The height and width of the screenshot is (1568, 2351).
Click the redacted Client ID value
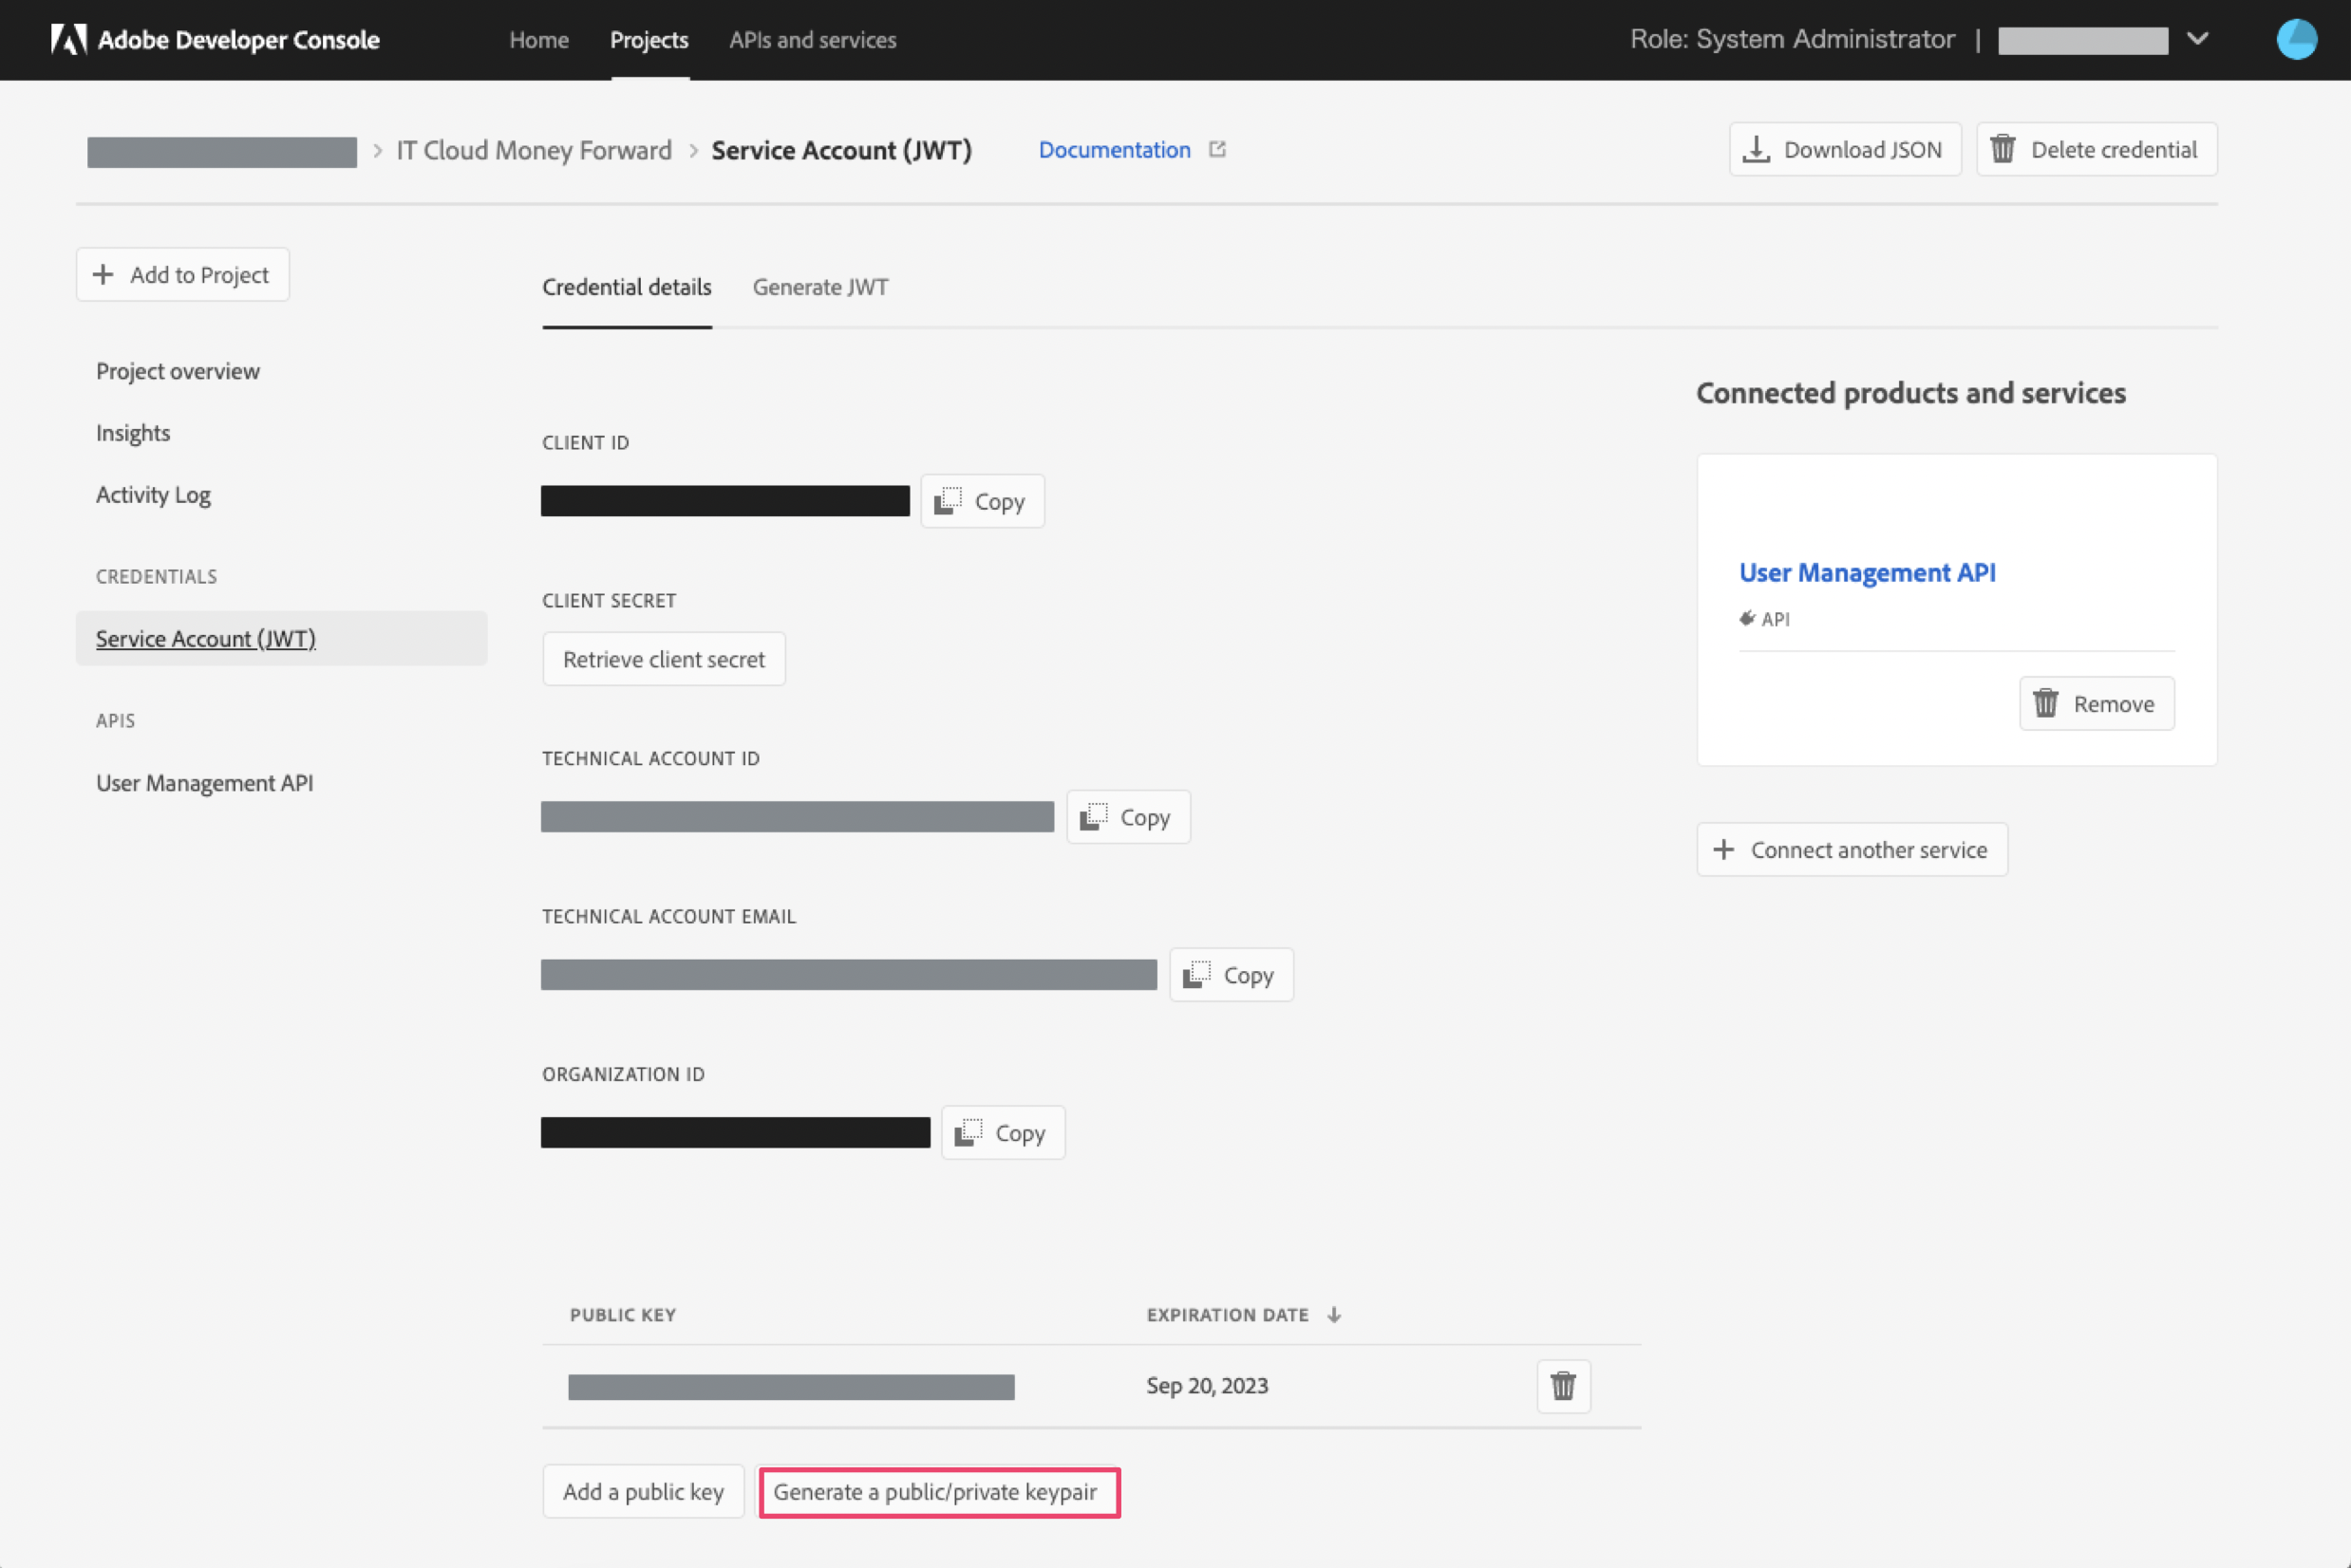point(725,501)
